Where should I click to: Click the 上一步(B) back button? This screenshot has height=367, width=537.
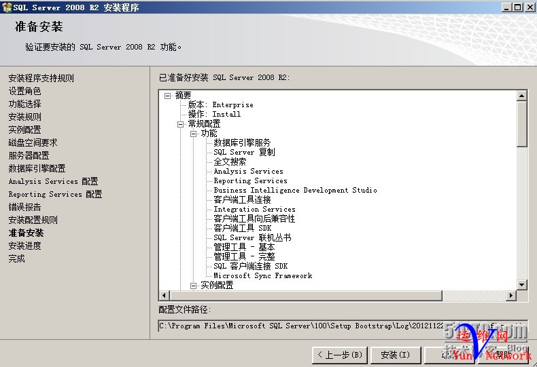click(339, 355)
